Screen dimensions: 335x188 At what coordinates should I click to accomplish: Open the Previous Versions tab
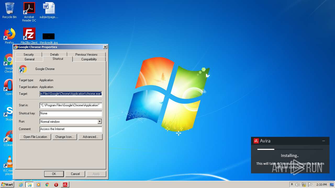click(86, 54)
